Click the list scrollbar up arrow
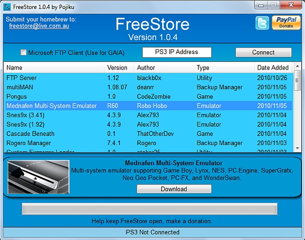This screenshot has height=240, width=305. coord(297,66)
